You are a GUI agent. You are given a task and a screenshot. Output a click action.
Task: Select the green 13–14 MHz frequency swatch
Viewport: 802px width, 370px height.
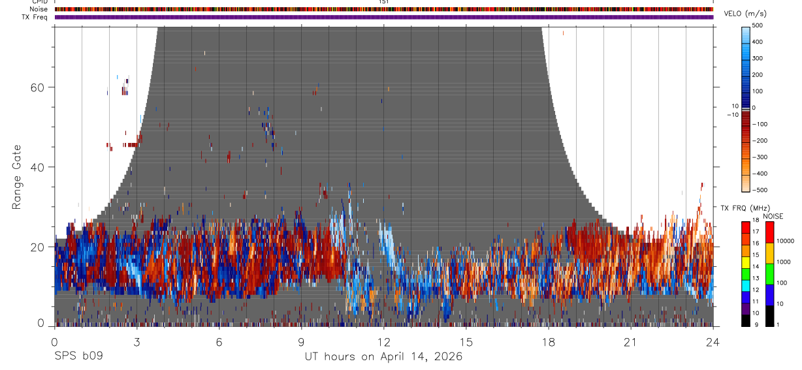pyautogui.click(x=745, y=274)
